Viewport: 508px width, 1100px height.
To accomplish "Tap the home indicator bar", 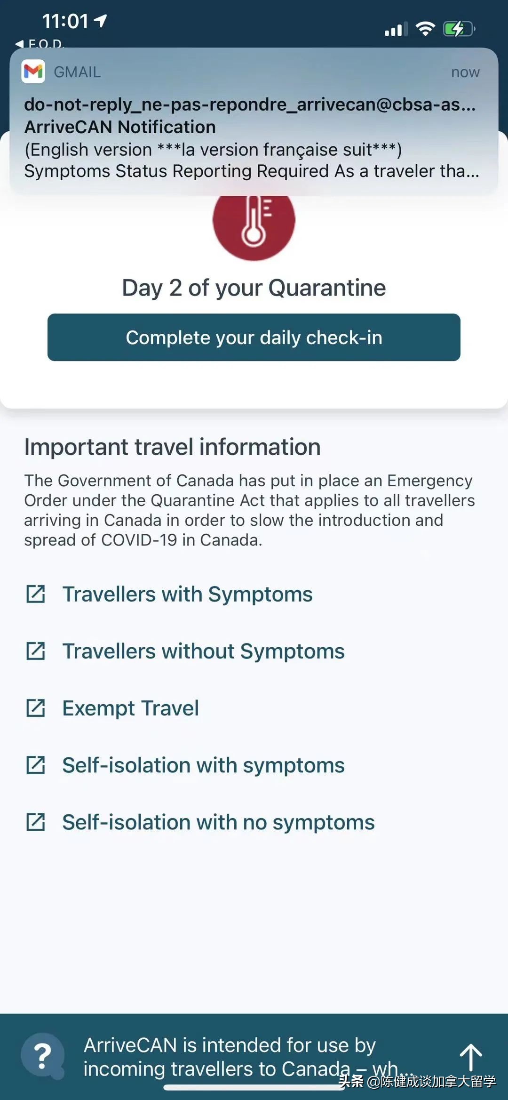I will 254,1087.
